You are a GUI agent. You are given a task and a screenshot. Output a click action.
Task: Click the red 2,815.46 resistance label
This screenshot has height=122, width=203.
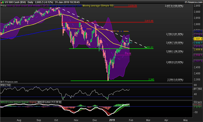click(149, 21)
